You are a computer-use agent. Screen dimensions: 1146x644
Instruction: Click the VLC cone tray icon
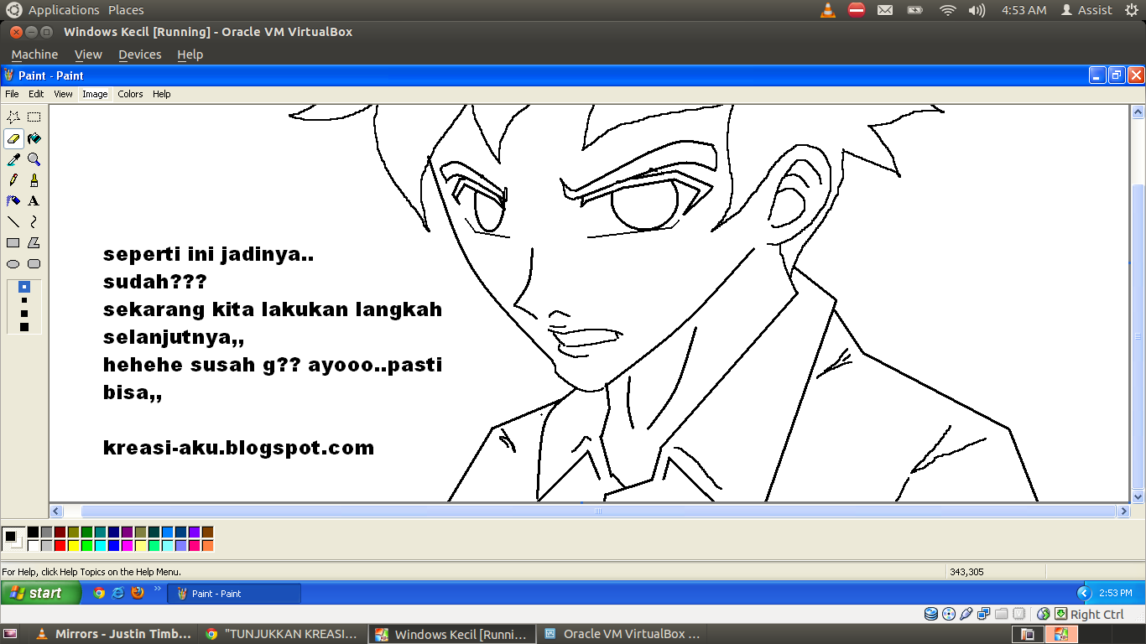coord(828,10)
